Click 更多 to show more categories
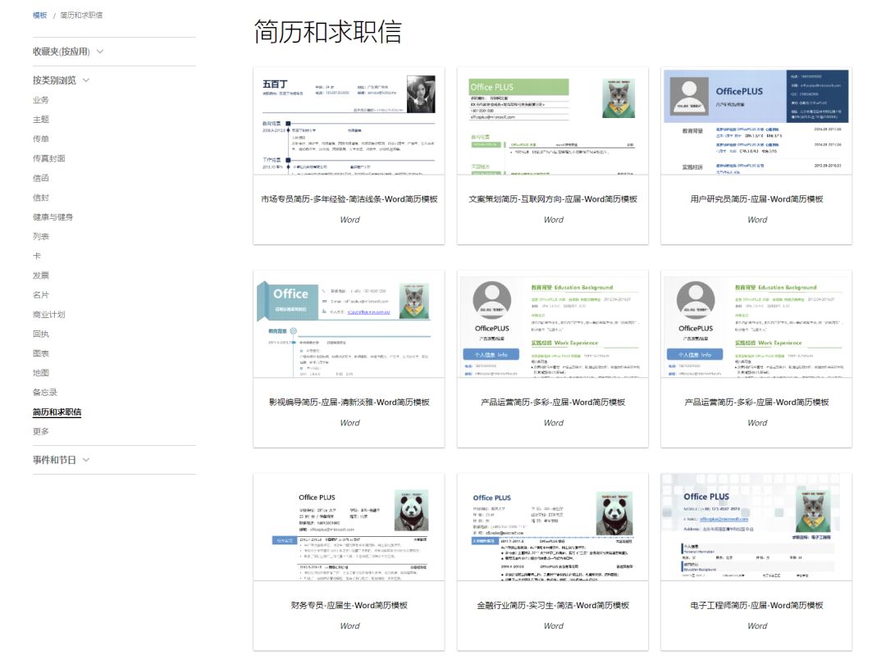 (x=41, y=432)
